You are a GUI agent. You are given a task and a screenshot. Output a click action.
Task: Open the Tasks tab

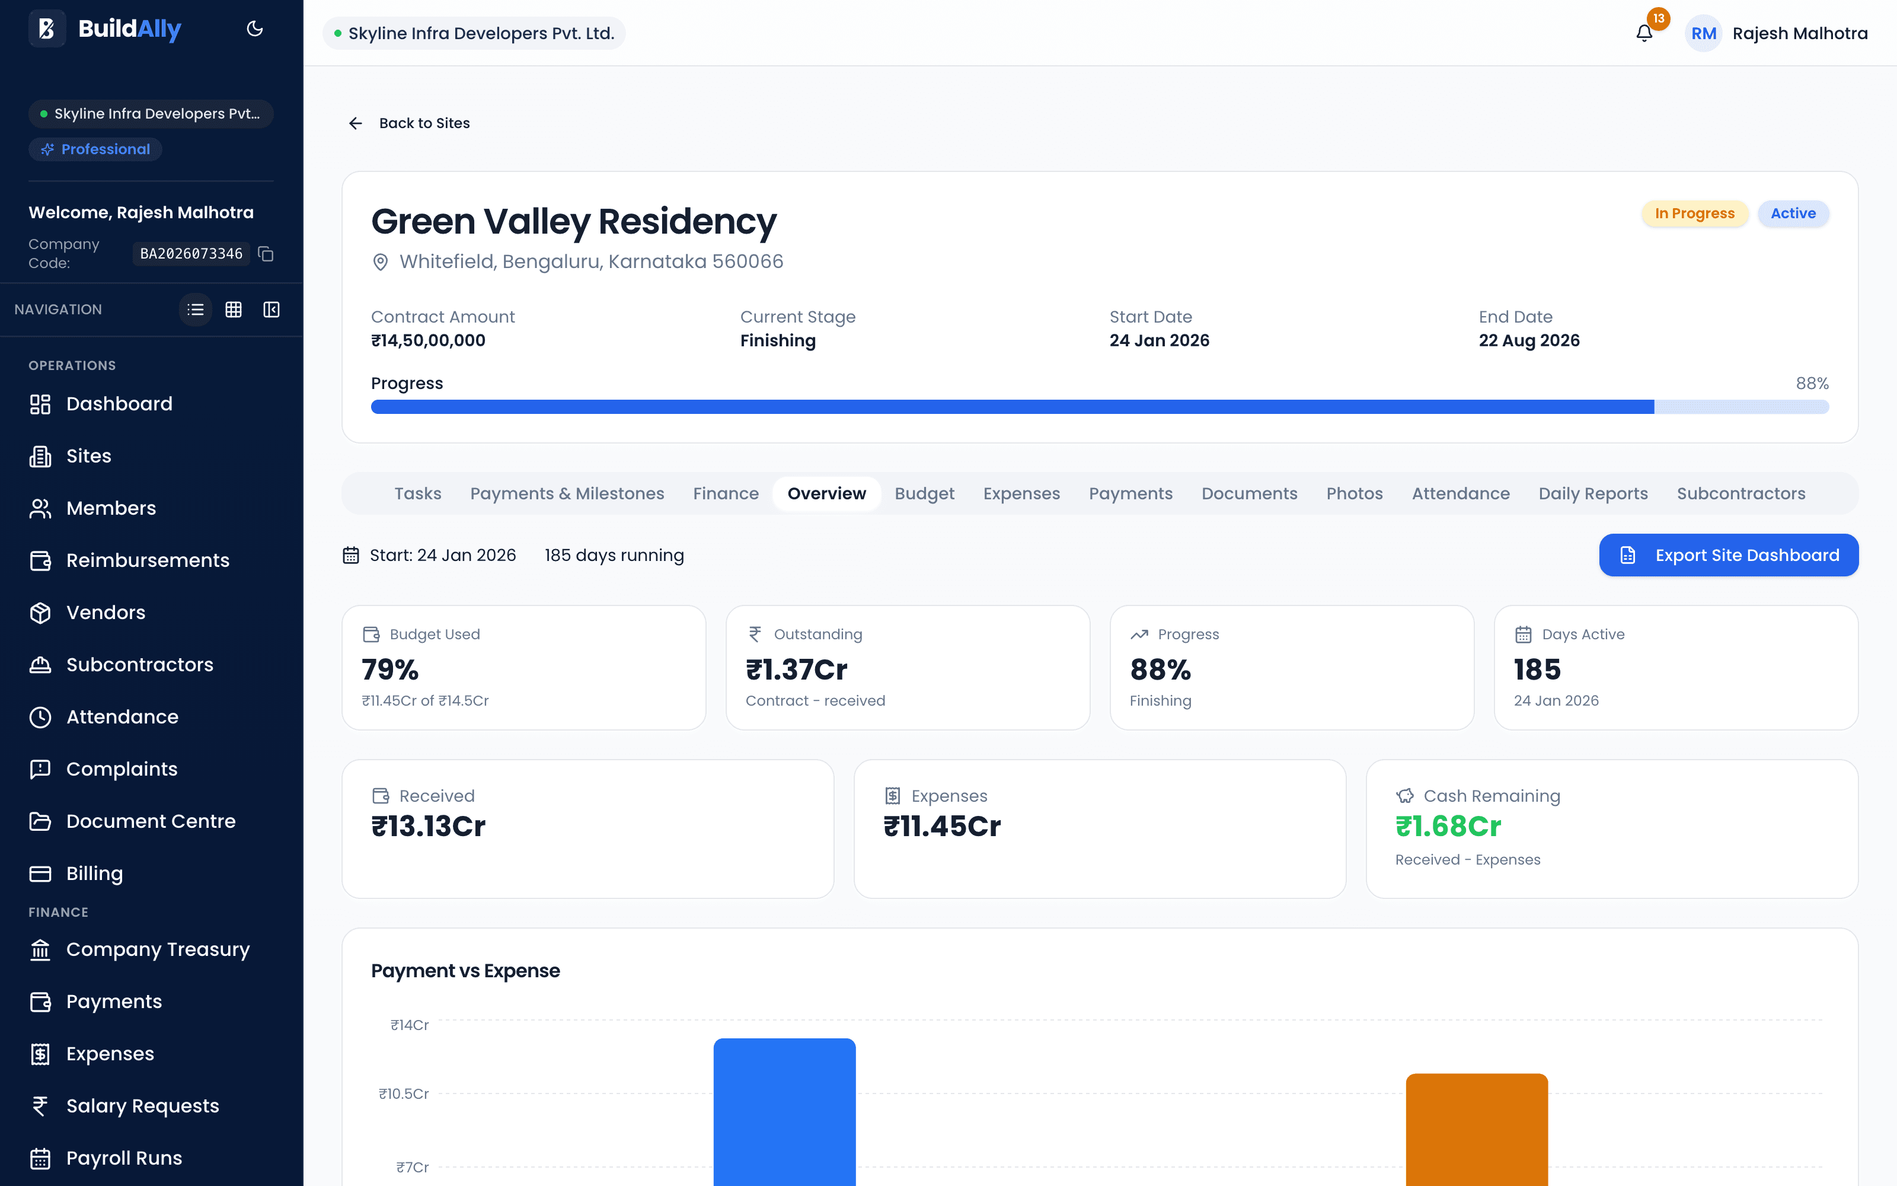click(x=418, y=493)
